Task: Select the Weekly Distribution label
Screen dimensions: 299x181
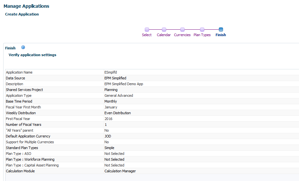Action: (x=21, y=113)
